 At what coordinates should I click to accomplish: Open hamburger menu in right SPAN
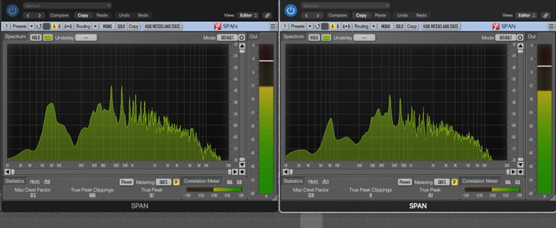tap(551, 27)
